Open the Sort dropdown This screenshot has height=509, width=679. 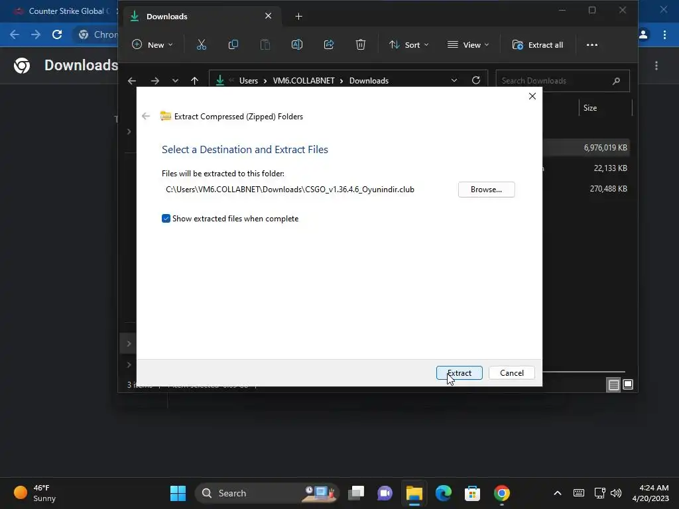[408, 44]
